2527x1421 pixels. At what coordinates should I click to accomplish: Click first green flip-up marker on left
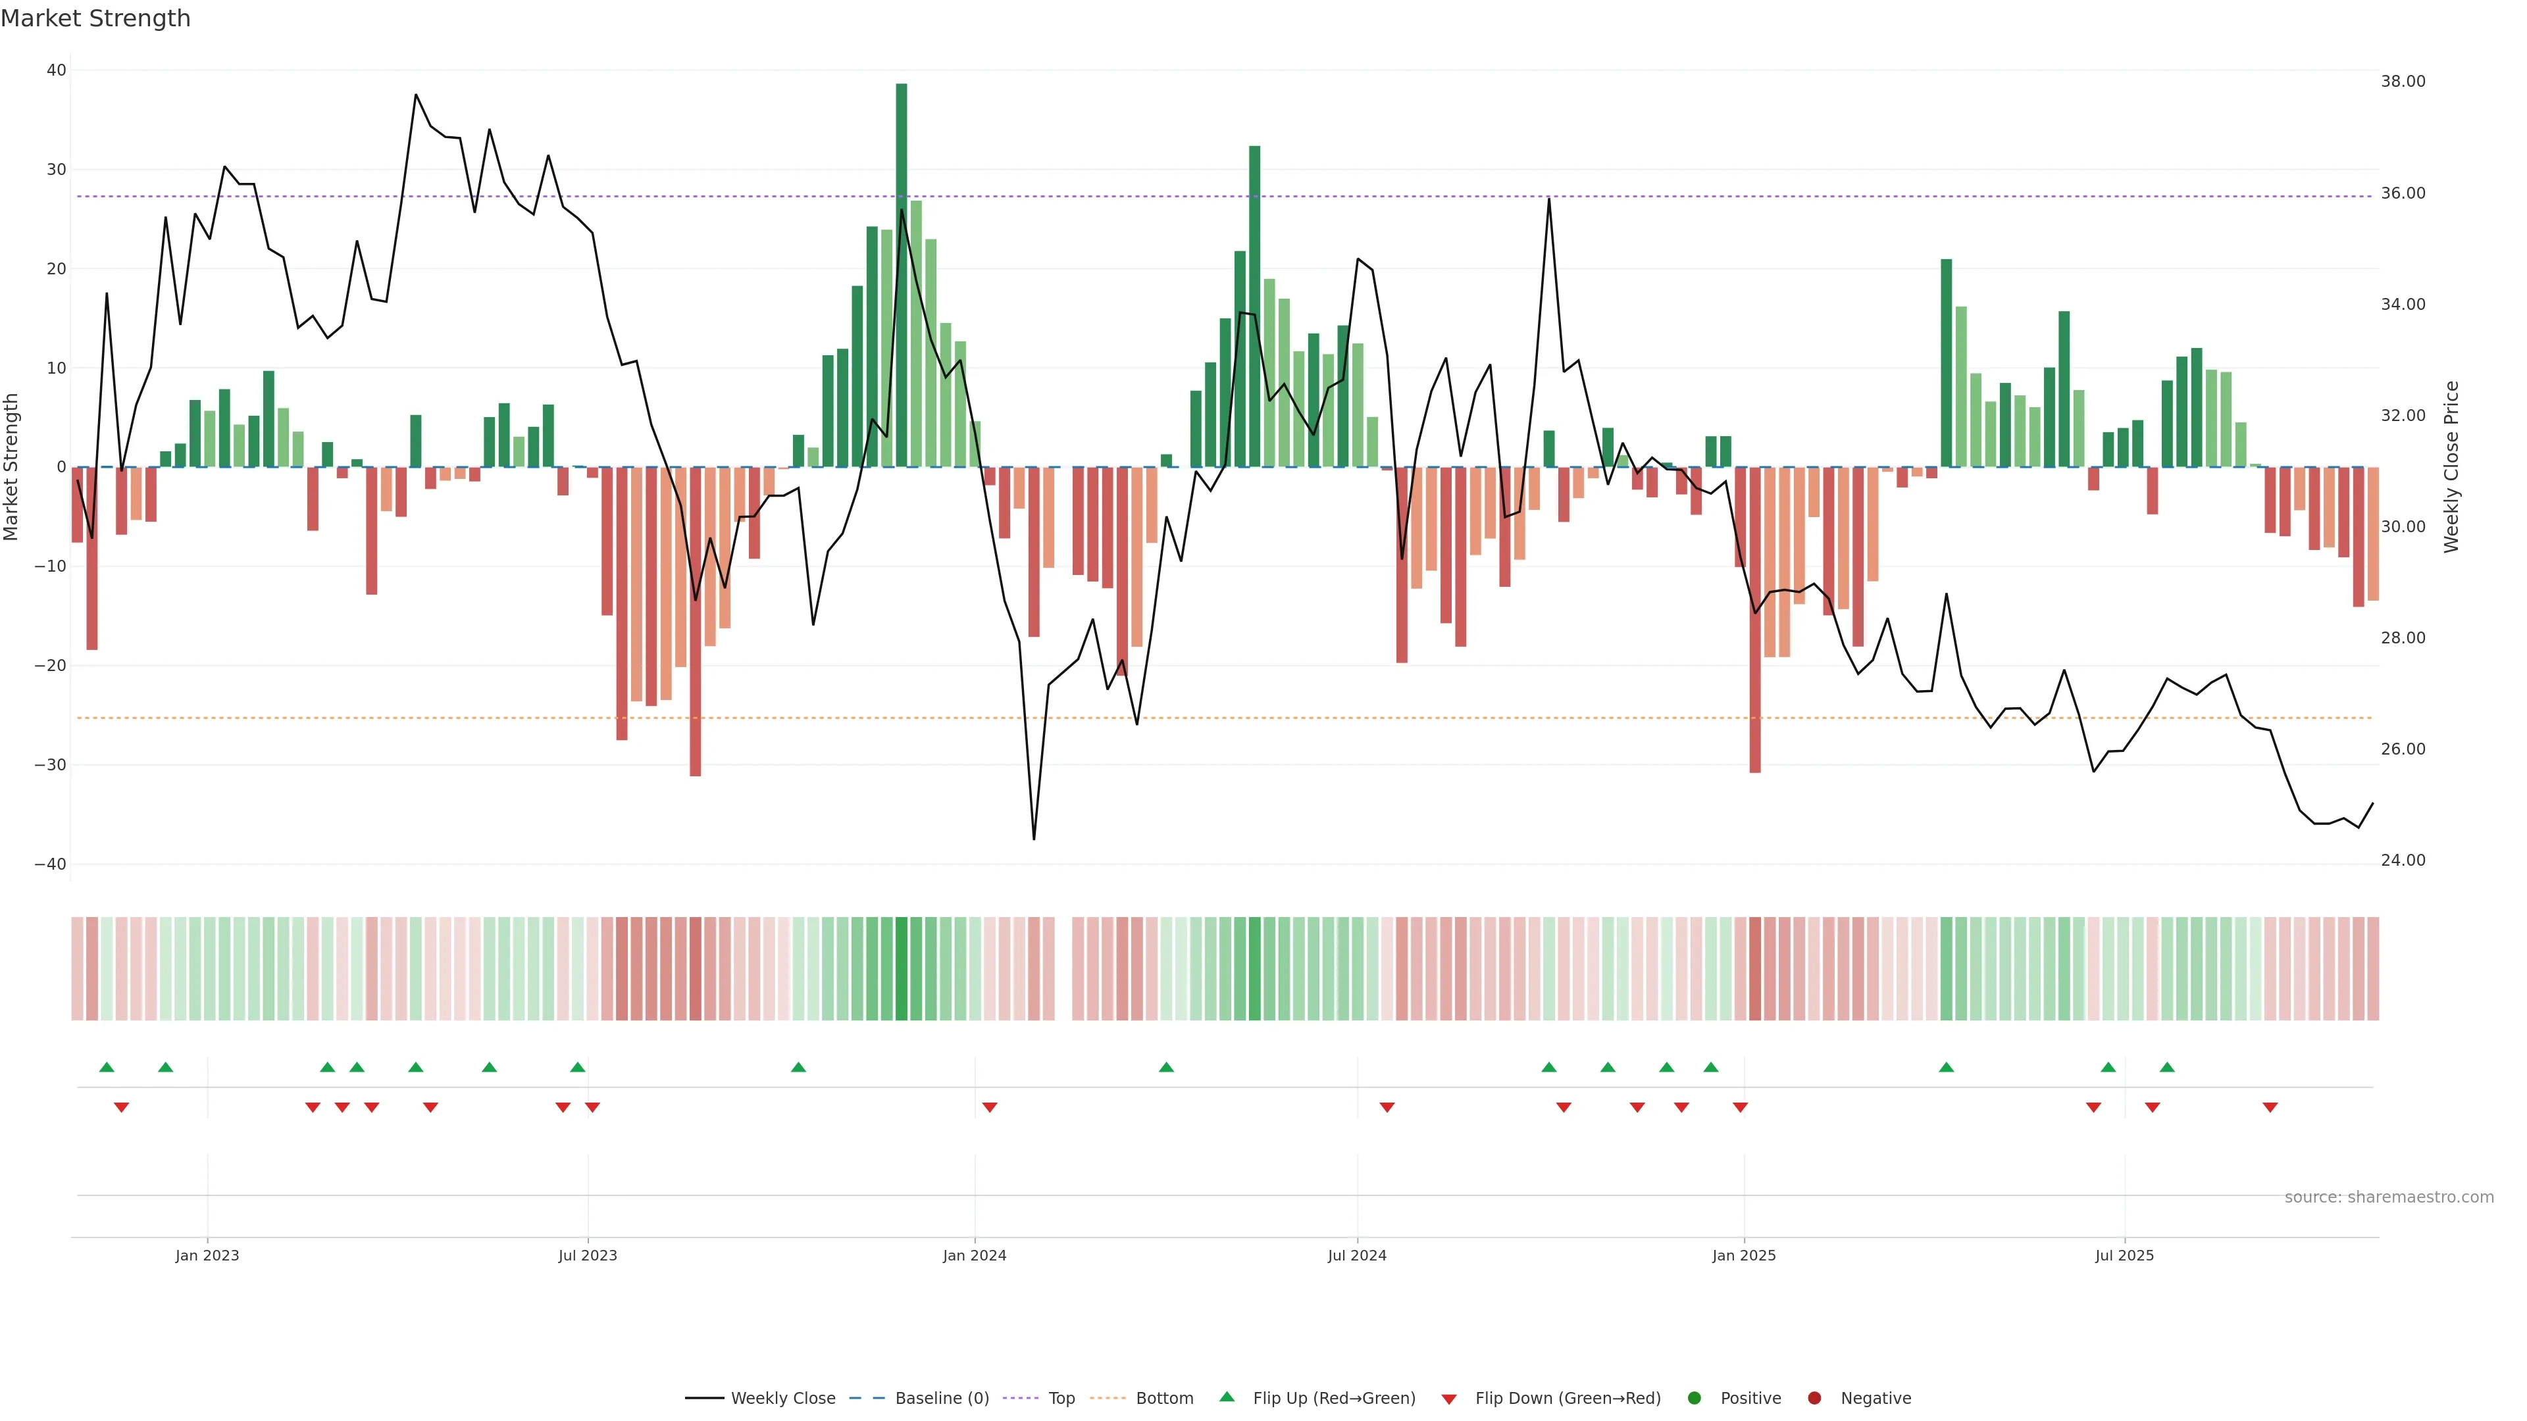click(x=107, y=1067)
